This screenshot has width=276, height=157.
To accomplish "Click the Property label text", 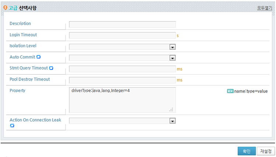I will coord(17,90).
